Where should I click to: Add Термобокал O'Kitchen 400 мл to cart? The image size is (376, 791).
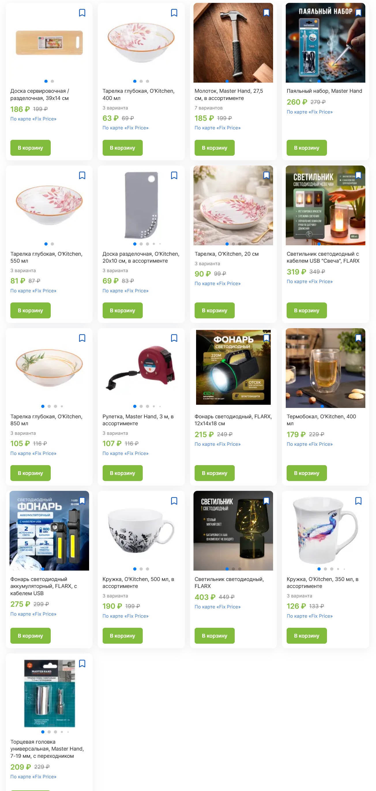(307, 473)
